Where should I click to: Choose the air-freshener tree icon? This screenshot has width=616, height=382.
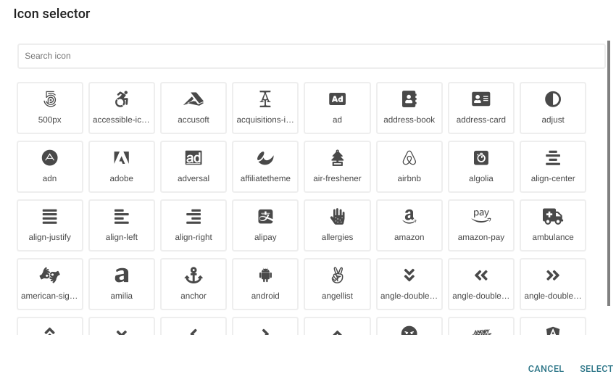337,167
